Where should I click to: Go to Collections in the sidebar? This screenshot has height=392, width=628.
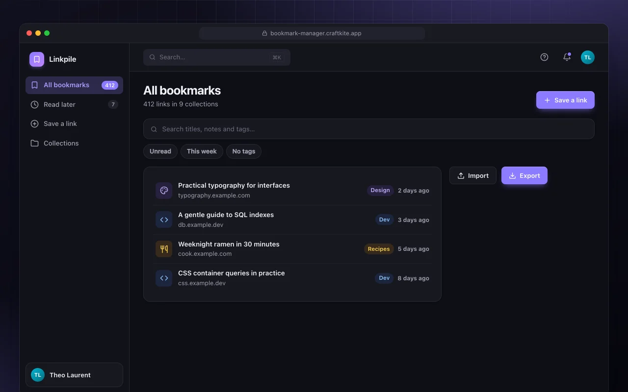point(74,144)
